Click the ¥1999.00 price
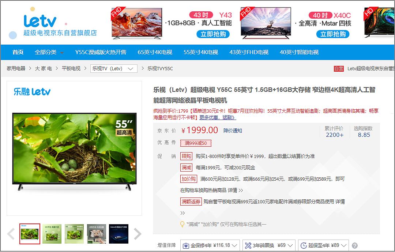Viewport: 395px width, 252px height. click(x=200, y=130)
